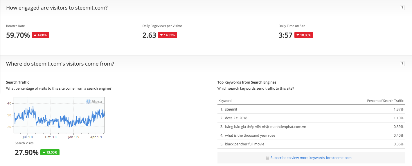Click the Search Traffic heading

click(18, 82)
